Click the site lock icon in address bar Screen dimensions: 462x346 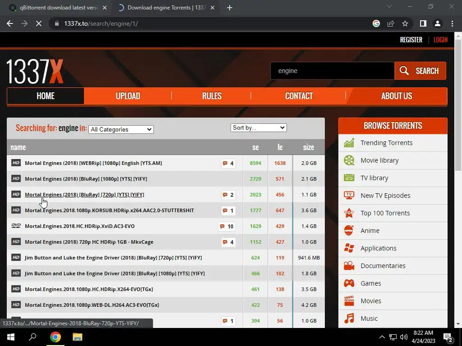tap(56, 23)
